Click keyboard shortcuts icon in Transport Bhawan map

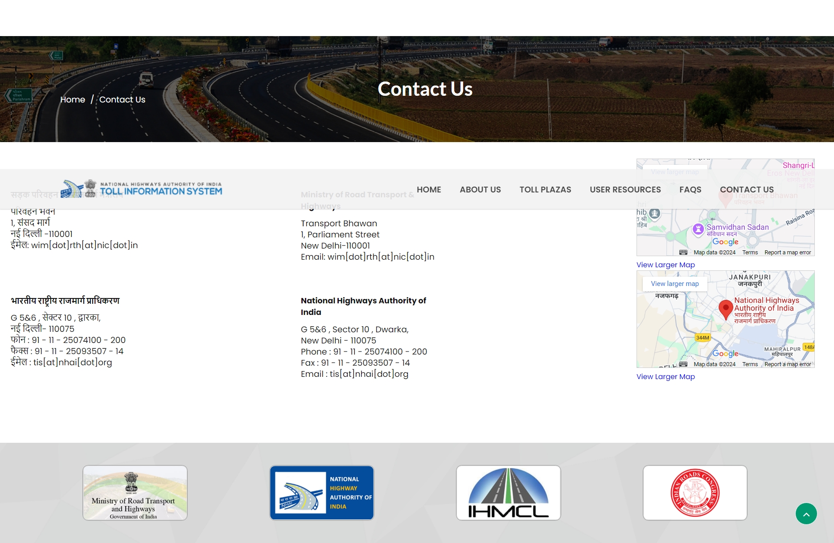(683, 253)
